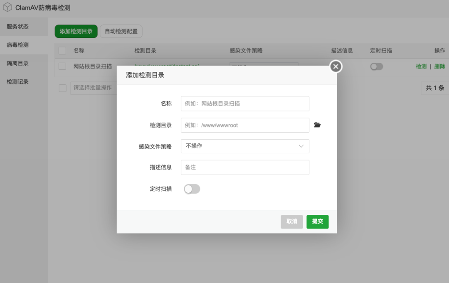Screen dimensions: 449x283
Task: Submit the form with 提交 button
Action: [317, 221]
